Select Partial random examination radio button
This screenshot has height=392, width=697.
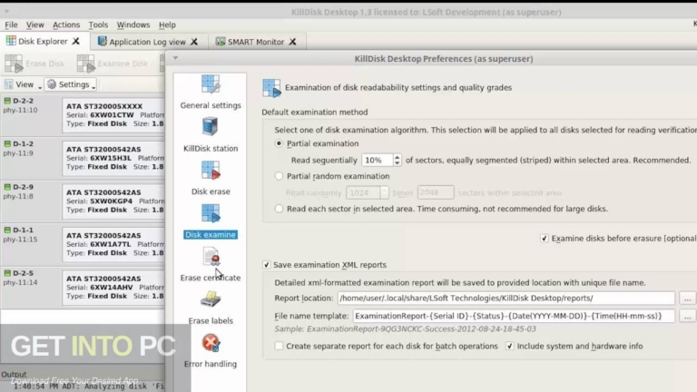[279, 176]
